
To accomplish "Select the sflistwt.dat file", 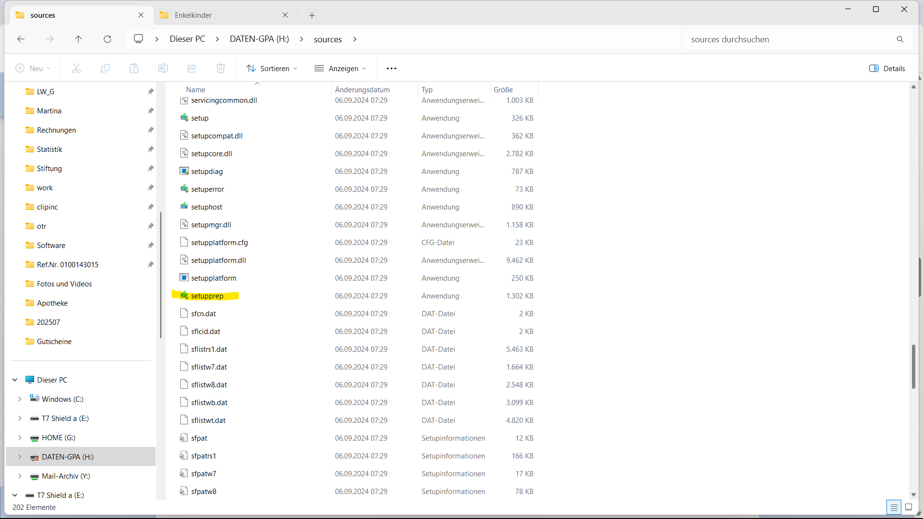I will coord(208,420).
